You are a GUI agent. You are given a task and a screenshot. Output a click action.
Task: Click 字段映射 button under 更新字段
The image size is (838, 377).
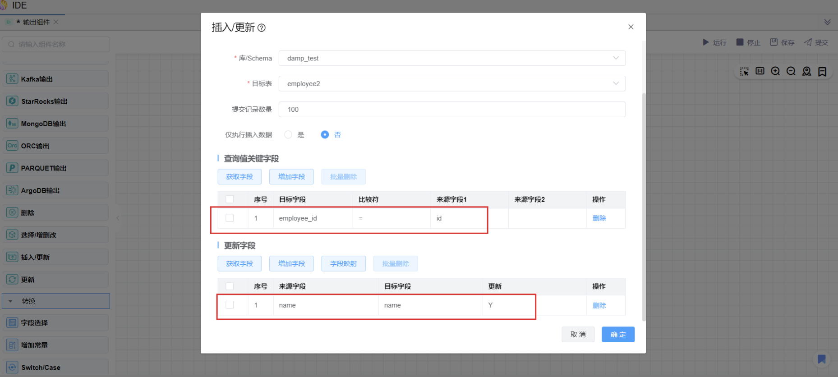(x=343, y=264)
